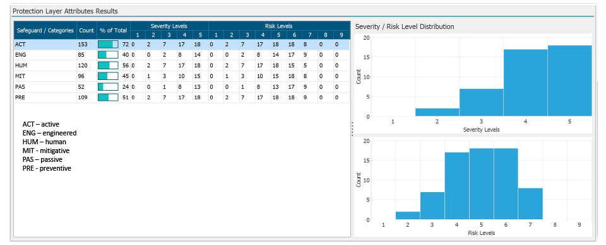Sort by % of Total column header
Image resolution: width=606 pixels, height=245 pixels.
click(x=114, y=30)
